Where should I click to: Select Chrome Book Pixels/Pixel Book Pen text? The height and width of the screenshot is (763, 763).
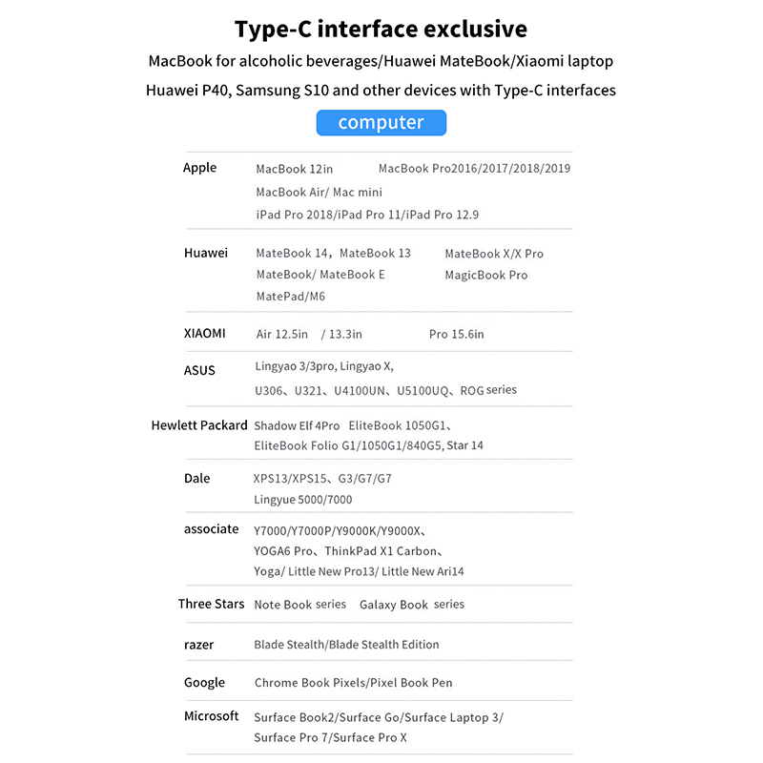pyautogui.click(x=353, y=683)
